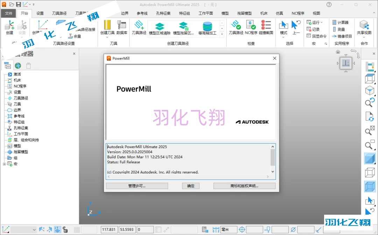Viewport: 378px width, 235px height.
Task: Select the 模型区域清除 strategy icon
Action: (x=160, y=26)
